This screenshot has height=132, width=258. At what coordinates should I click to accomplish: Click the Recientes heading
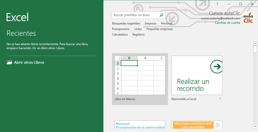(21, 33)
